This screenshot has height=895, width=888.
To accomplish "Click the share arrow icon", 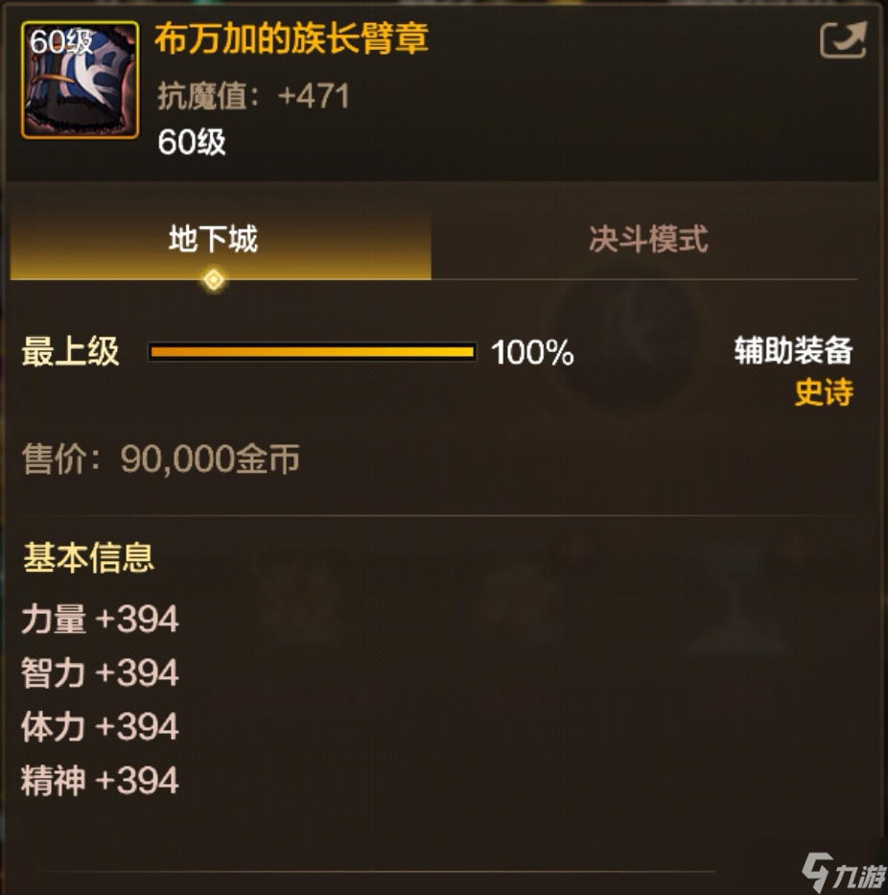I will point(844,40).
